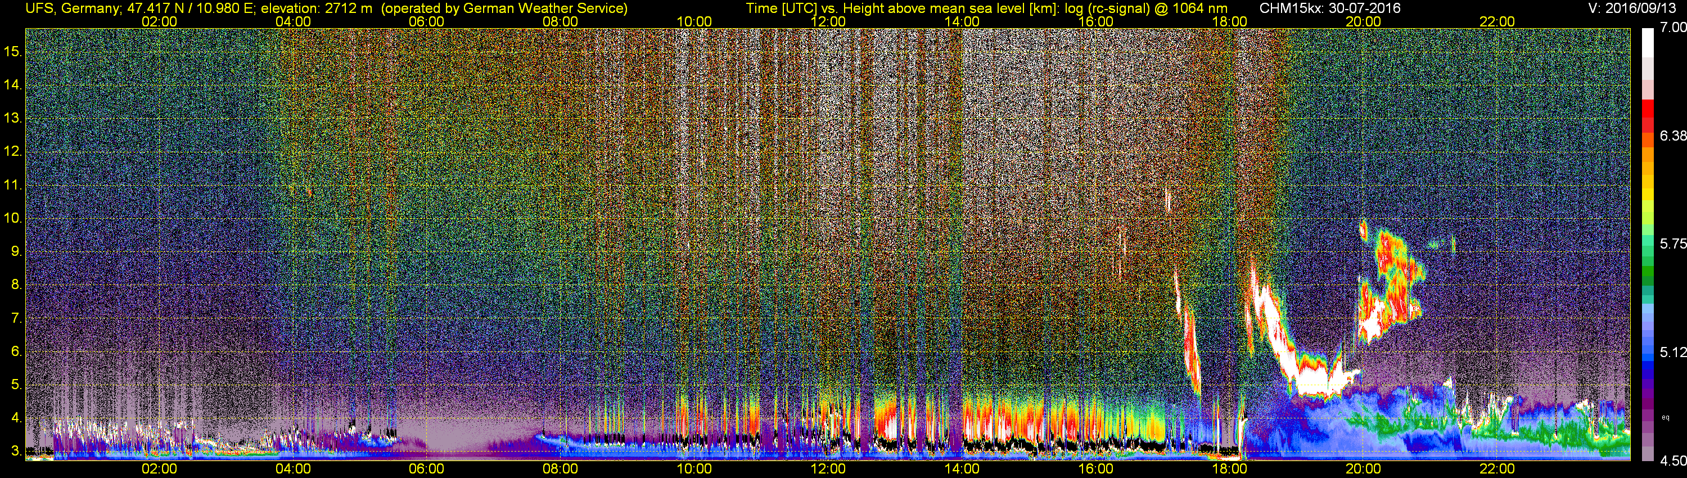Select the 5.75 colorbar scale label

click(1672, 243)
